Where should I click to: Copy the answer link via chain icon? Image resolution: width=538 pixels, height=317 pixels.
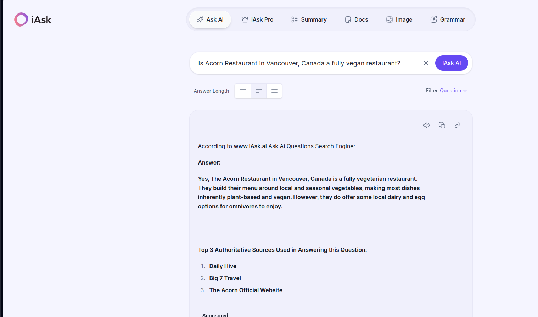click(458, 125)
